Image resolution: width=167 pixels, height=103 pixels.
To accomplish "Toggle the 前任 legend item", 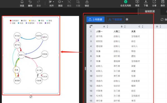I will point(24,21).
